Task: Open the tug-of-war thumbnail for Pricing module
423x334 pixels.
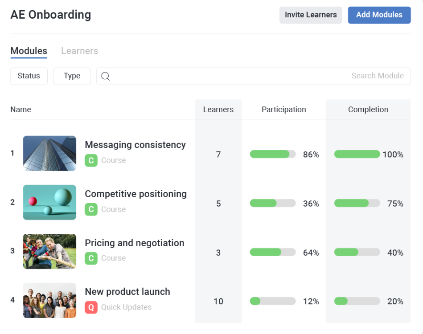Action: coord(49,251)
